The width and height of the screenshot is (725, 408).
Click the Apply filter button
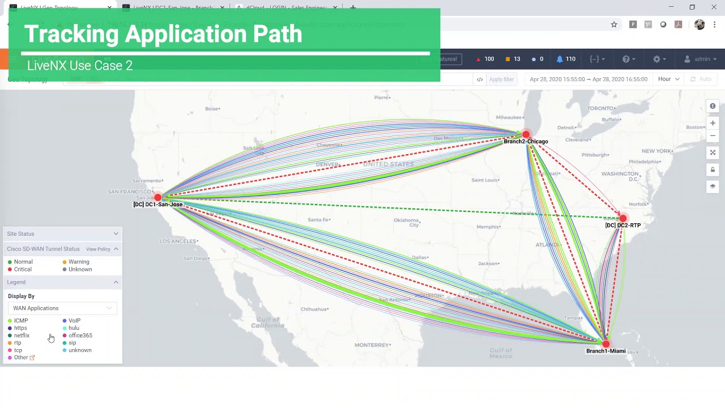coord(501,79)
